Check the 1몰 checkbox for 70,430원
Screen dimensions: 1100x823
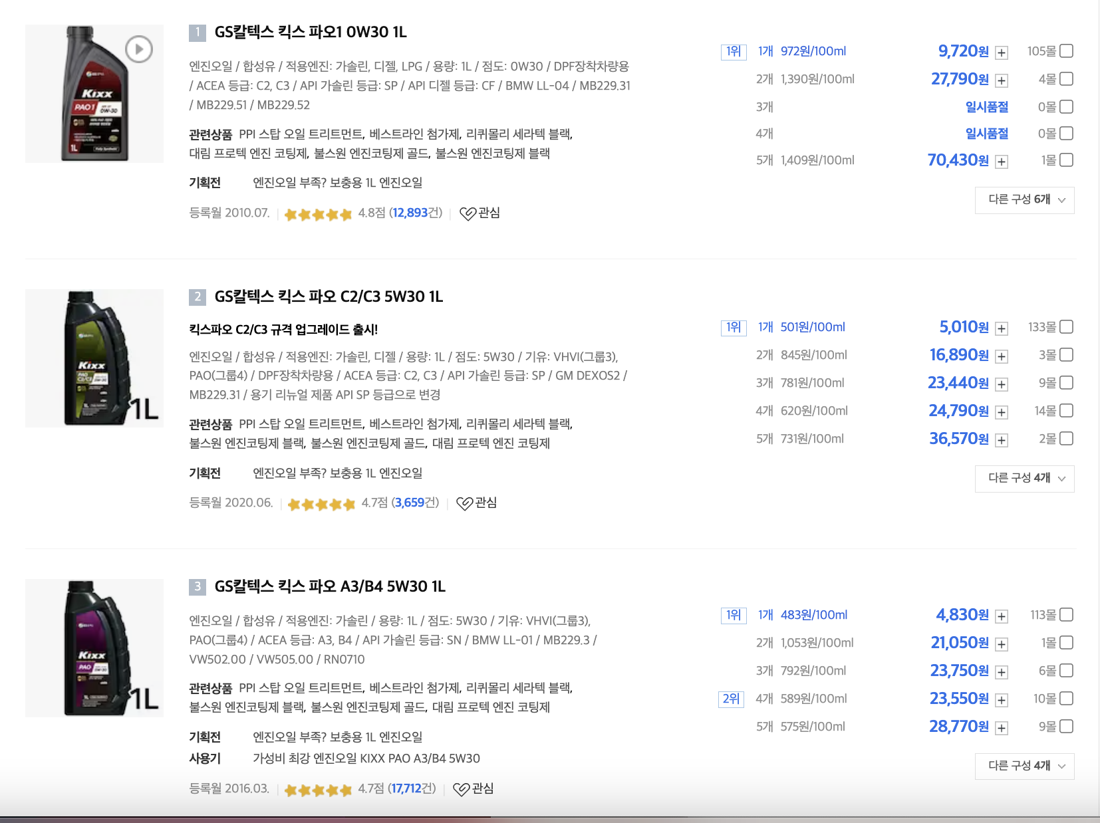1066,160
